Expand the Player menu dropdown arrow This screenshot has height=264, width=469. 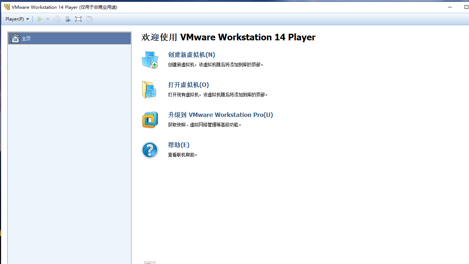(x=27, y=19)
